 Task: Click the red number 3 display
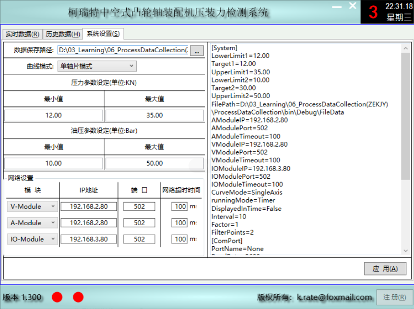pos(373,12)
